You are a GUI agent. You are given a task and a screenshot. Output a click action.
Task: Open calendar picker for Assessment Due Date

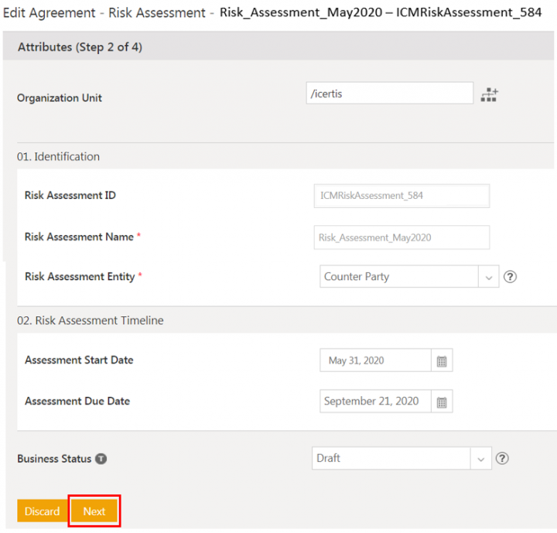(x=442, y=401)
